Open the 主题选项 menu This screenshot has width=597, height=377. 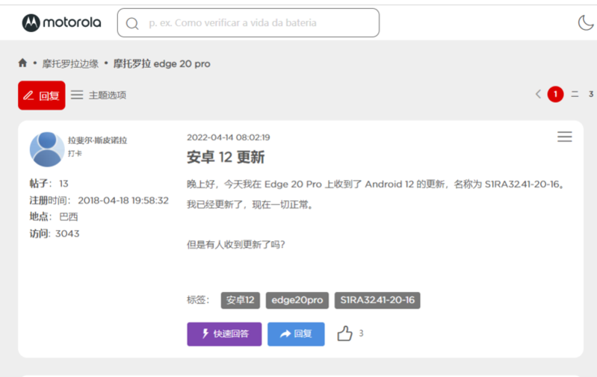99,95
